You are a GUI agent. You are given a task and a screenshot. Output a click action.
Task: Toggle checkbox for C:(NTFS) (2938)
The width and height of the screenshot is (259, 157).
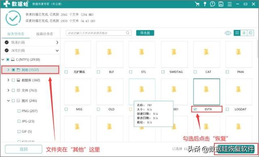[8, 59]
